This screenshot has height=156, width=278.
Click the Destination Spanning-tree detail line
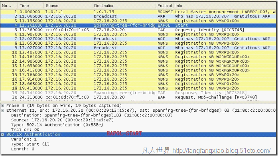(x=92, y=115)
